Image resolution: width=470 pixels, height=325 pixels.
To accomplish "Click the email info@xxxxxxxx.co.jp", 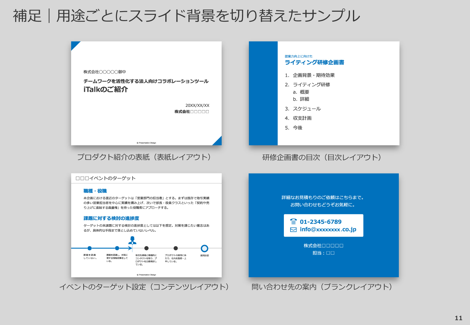I will click(328, 229).
